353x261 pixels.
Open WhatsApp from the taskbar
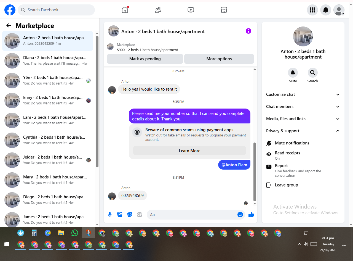pyautogui.click(x=75, y=233)
